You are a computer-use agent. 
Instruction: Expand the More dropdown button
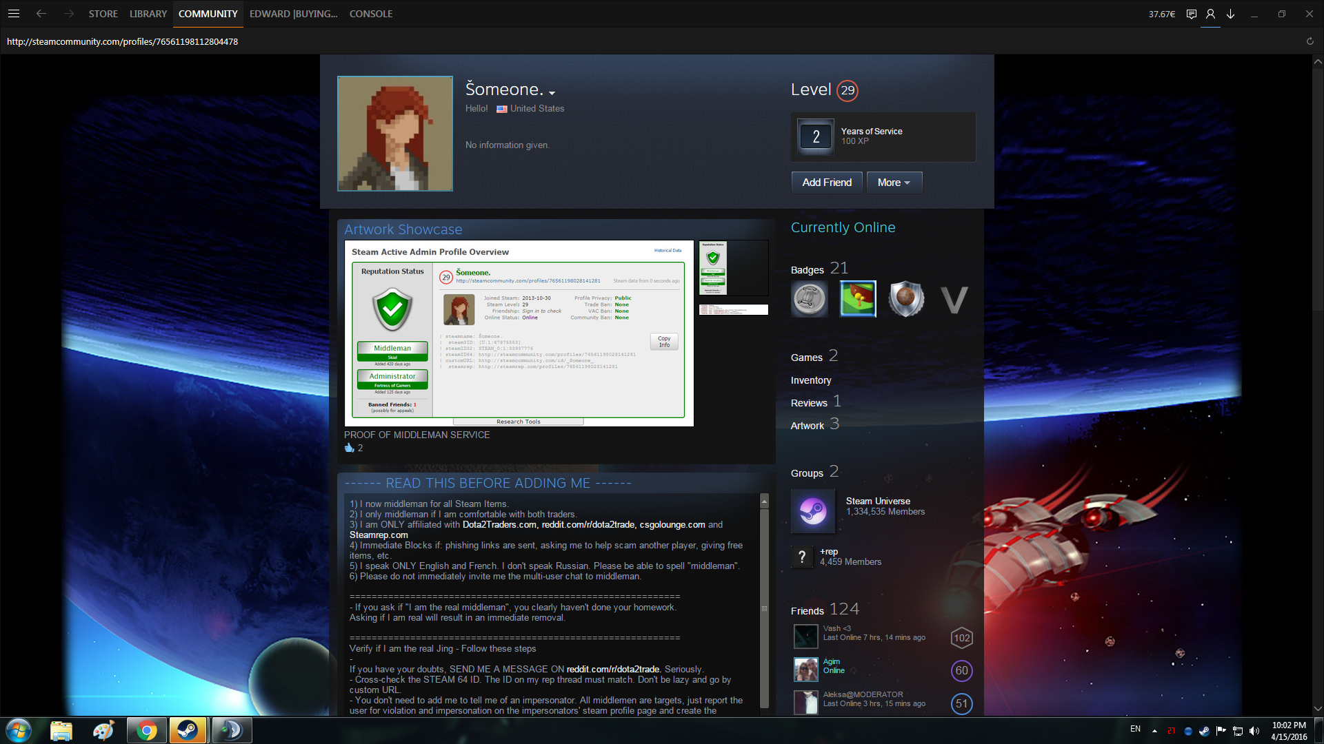click(x=894, y=183)
